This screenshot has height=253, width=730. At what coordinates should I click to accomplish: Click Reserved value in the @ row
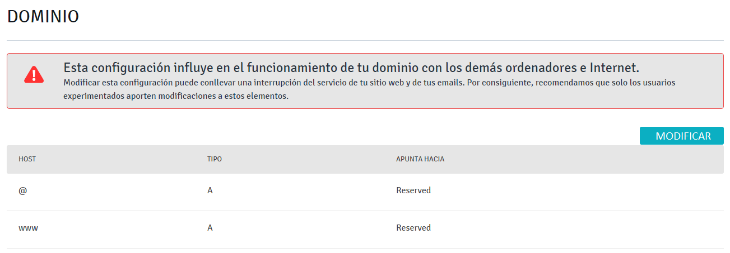click(x=413, y=190)
